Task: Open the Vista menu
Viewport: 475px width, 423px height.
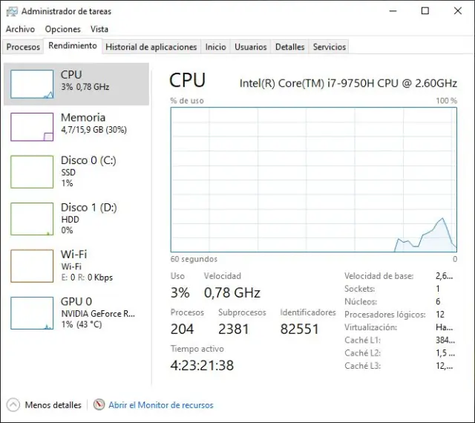Action: coord(99,29)
